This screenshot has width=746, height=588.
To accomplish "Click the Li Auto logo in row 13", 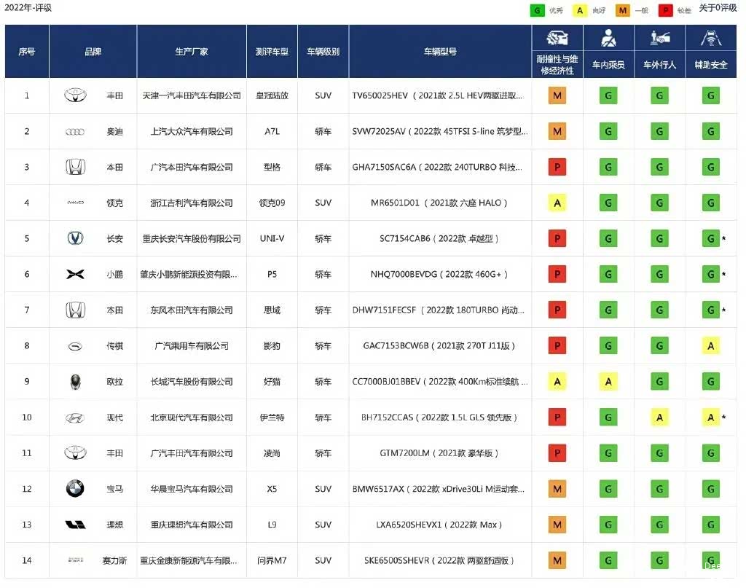I will [x=75, y=525].
